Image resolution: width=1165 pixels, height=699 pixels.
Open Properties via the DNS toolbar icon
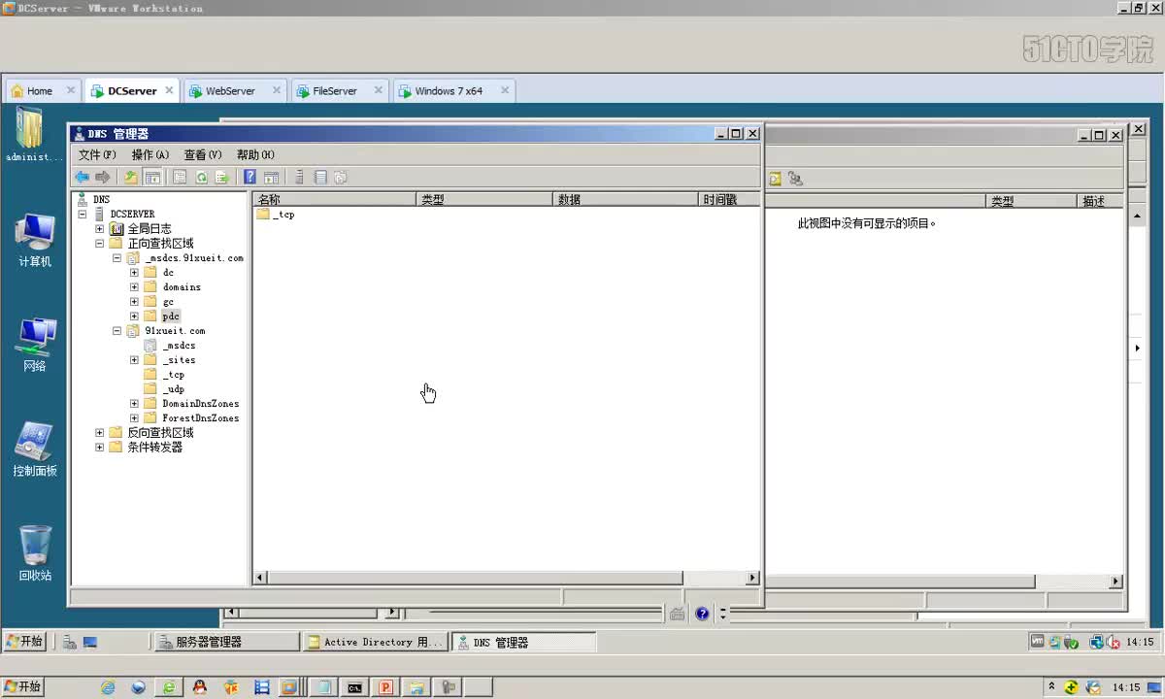pyautogui.click(x=180, y=178)
